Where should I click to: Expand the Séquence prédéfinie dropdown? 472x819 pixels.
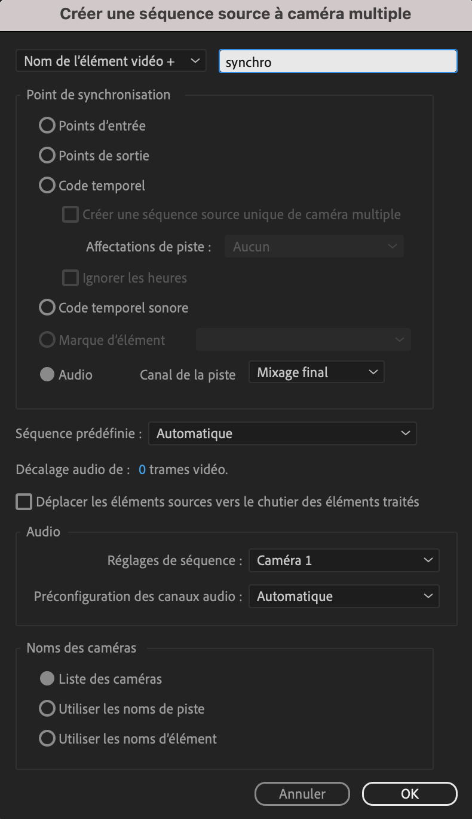[x=282, y=433]
